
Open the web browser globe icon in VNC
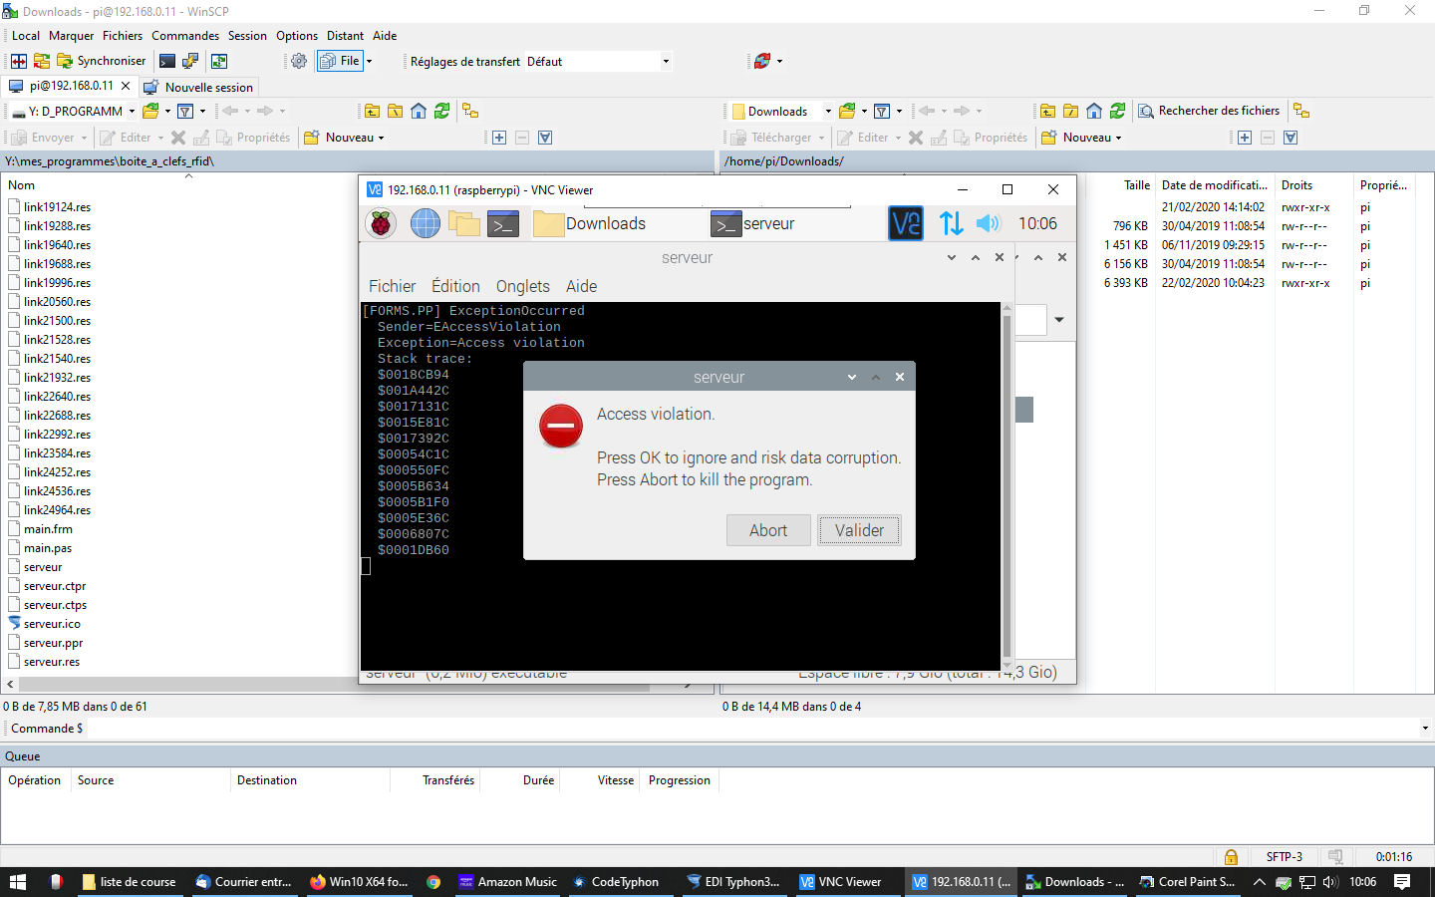(426, 223)
